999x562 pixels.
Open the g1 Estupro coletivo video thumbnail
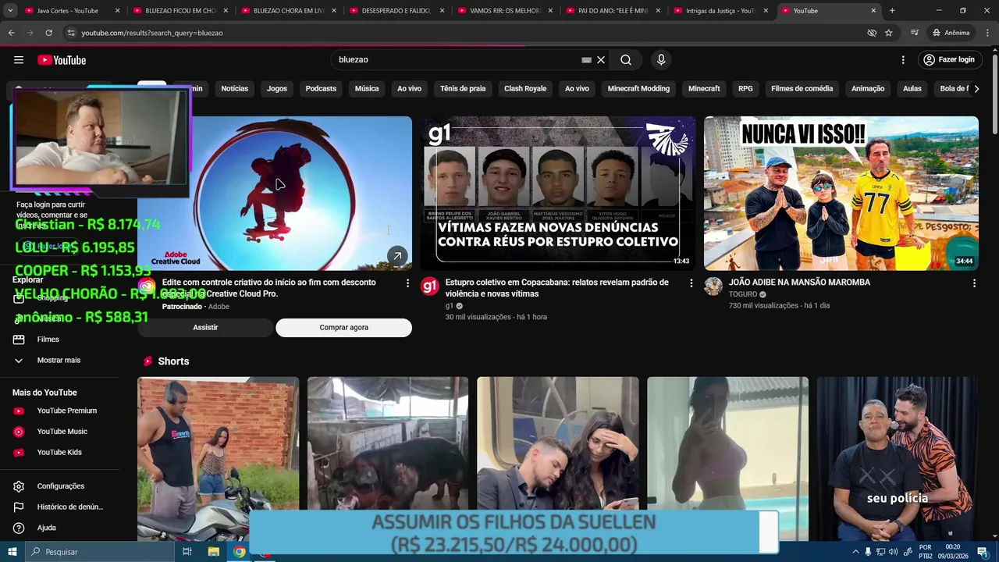click(558, 194)
